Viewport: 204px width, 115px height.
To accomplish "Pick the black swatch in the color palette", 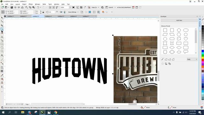I will (x=203, y=27).
